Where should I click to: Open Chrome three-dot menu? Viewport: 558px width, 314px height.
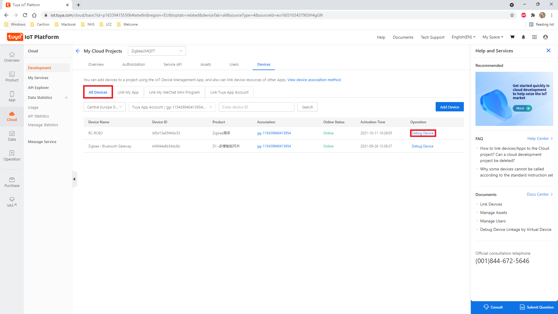click(x=552, y=15)
